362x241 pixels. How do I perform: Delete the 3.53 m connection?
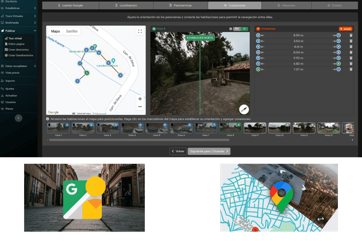(x=351, y=41)
